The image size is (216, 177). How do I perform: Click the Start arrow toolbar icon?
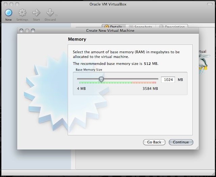pos(36,15)
